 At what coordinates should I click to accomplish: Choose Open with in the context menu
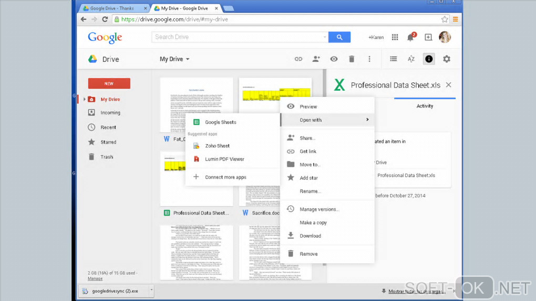tap(327, 120)
